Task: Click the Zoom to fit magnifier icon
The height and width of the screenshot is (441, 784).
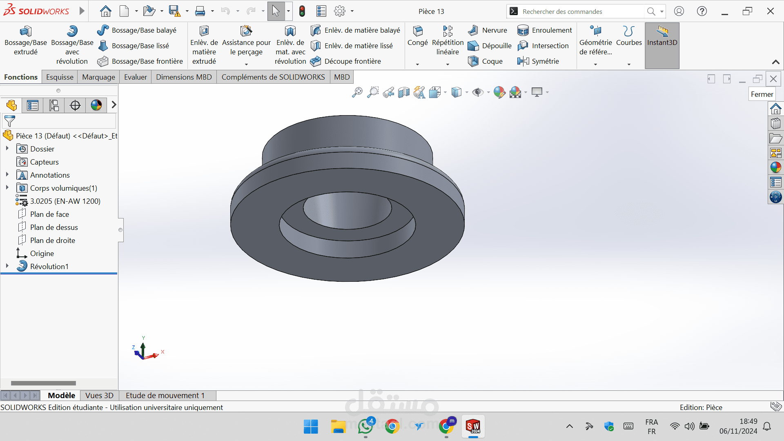Action: [357, 92]
